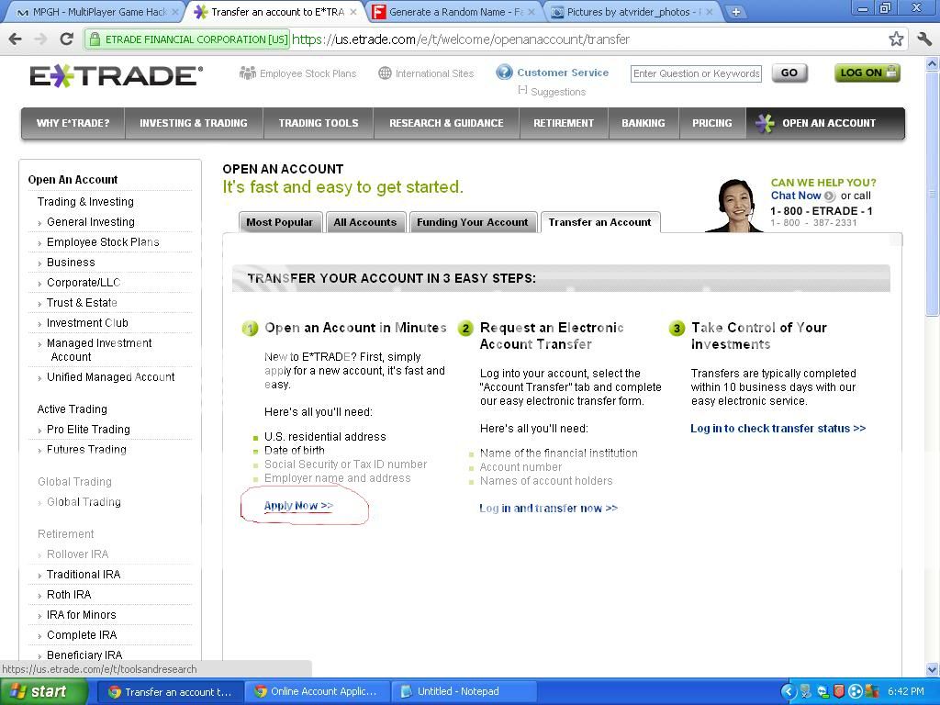940x705 pixels.
Task: Open Corporate/LLC in sidebar
Action: point(84,283)
